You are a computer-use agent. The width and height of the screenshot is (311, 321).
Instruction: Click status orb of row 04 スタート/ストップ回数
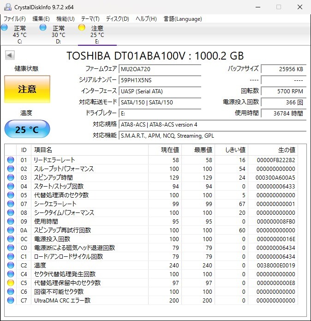click(11, 186)
